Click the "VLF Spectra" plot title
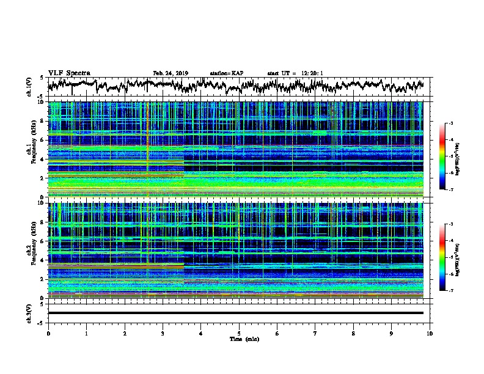Screen dimensions: 484x374 point(69,73)
